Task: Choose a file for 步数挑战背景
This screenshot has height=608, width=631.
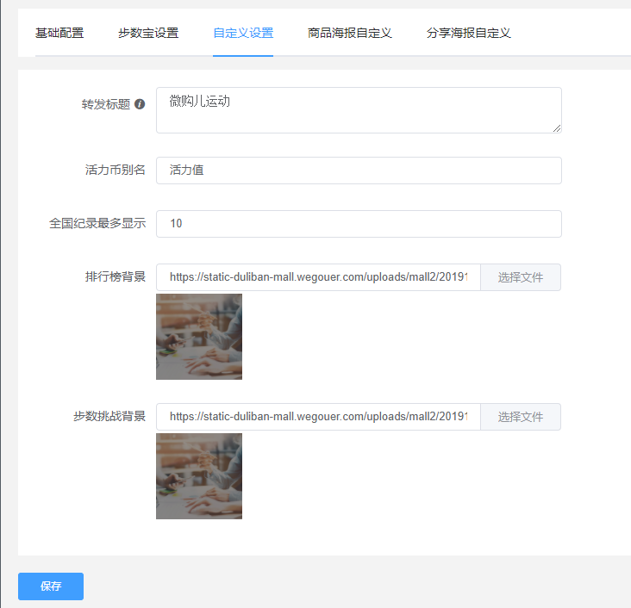Action: [x=521, y=417]
